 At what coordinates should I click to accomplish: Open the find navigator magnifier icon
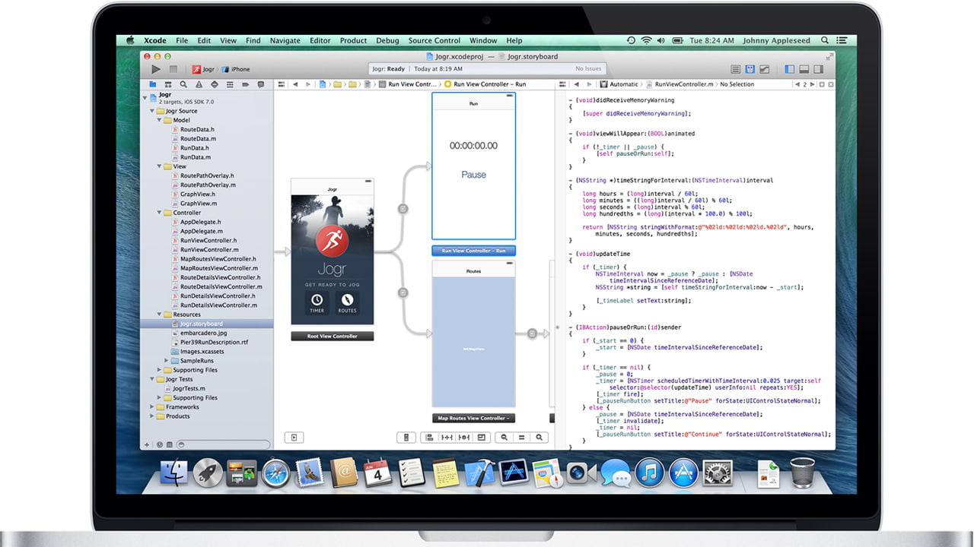pyautogui.click(x=183, y=84)
